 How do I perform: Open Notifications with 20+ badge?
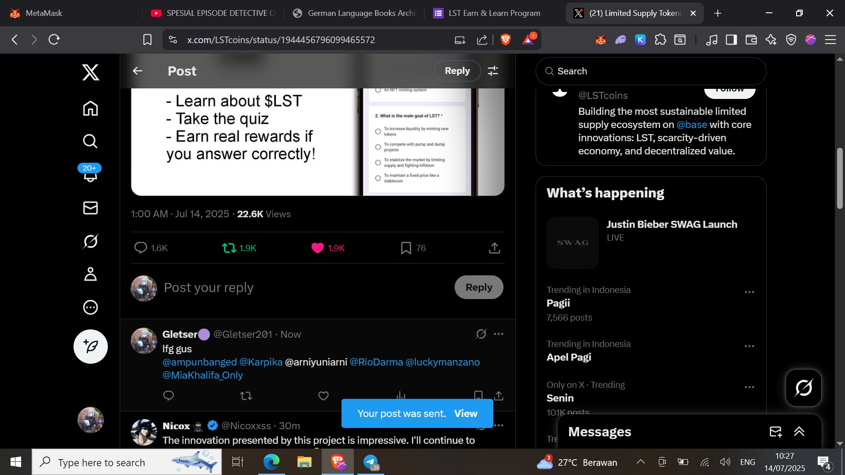click(x=90, y=174)
